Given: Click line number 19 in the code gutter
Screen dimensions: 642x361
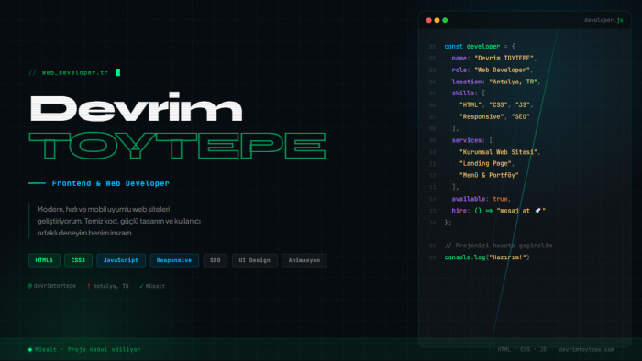Looking at the screenshot, I should 432,257.
